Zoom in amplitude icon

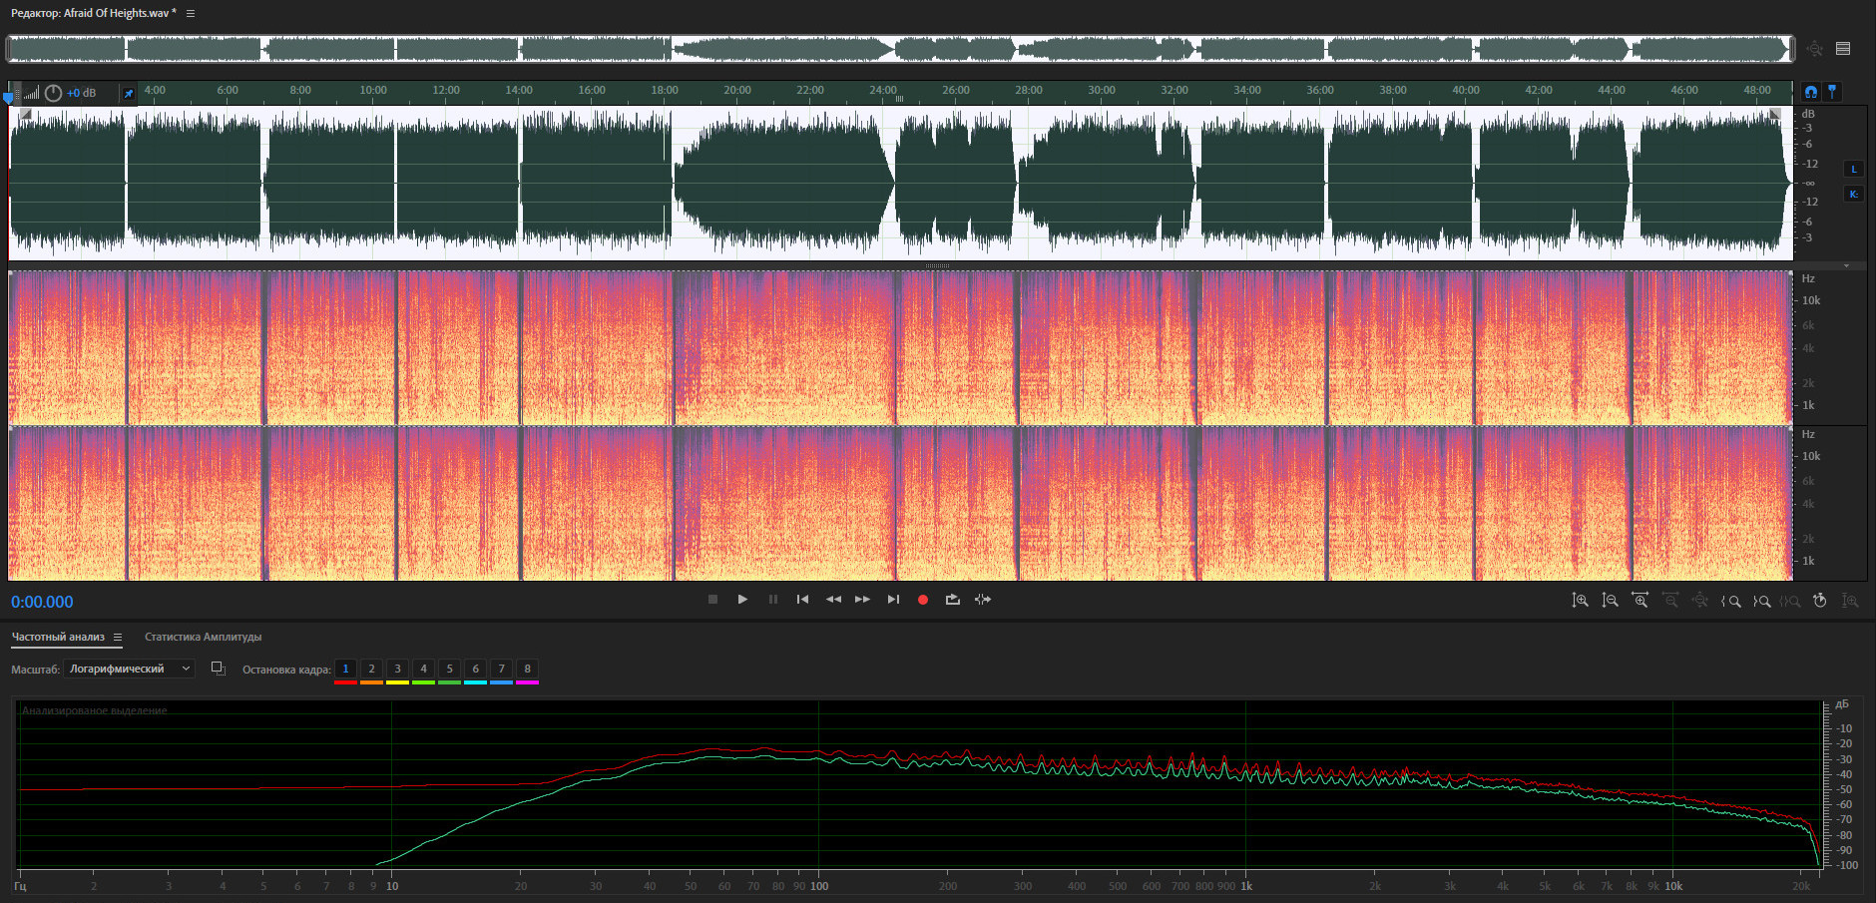tap(1580, 601)
